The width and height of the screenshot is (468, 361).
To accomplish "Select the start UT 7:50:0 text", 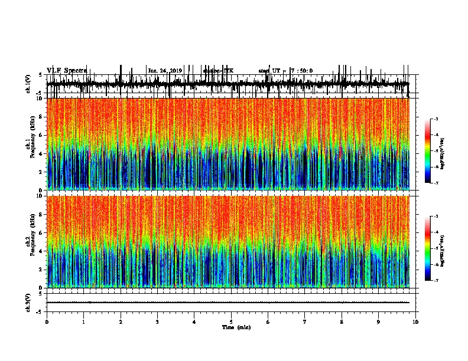I will coord(285,71).
